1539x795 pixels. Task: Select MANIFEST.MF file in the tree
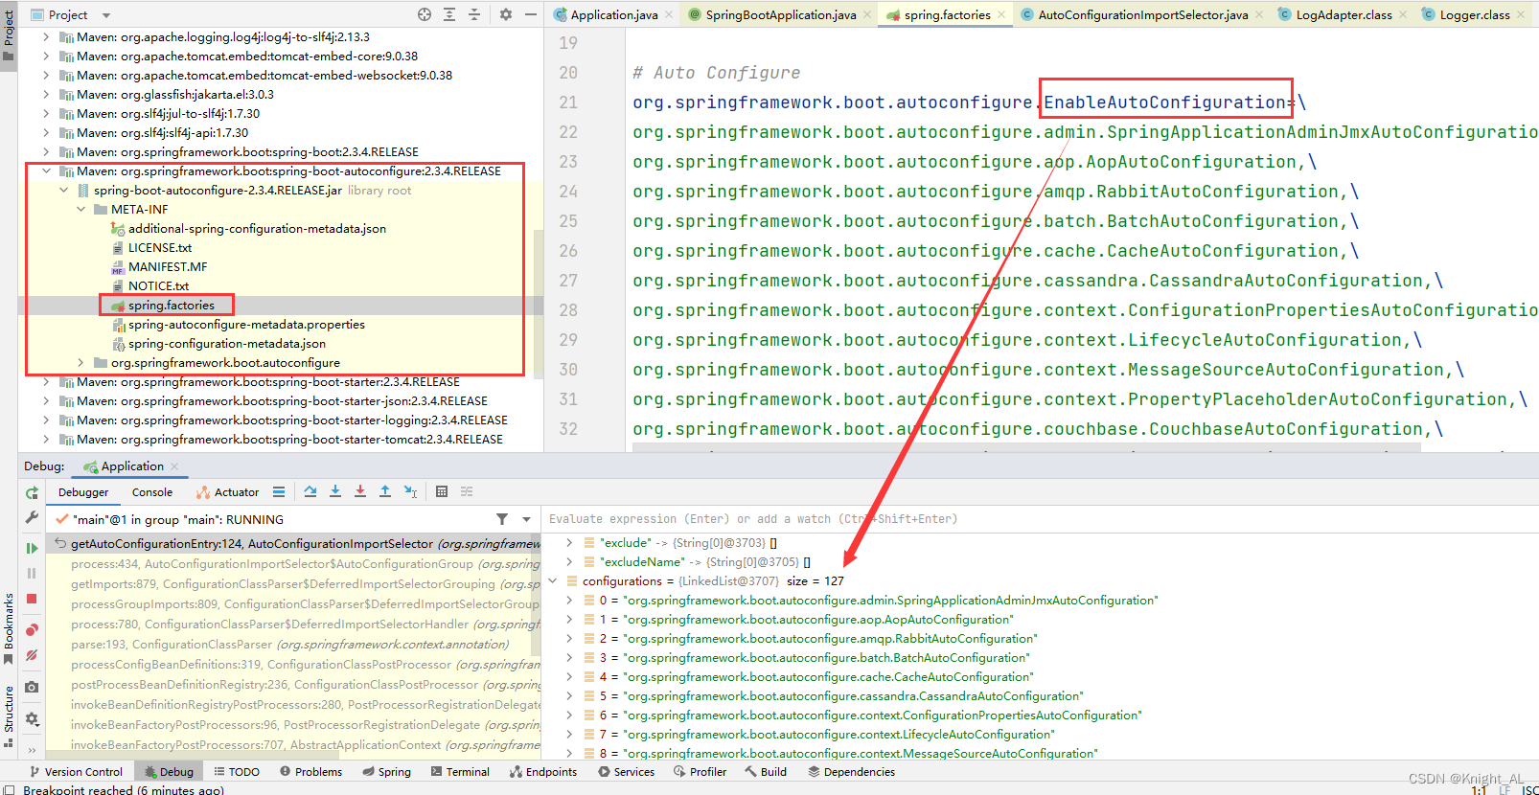[168, 267]
